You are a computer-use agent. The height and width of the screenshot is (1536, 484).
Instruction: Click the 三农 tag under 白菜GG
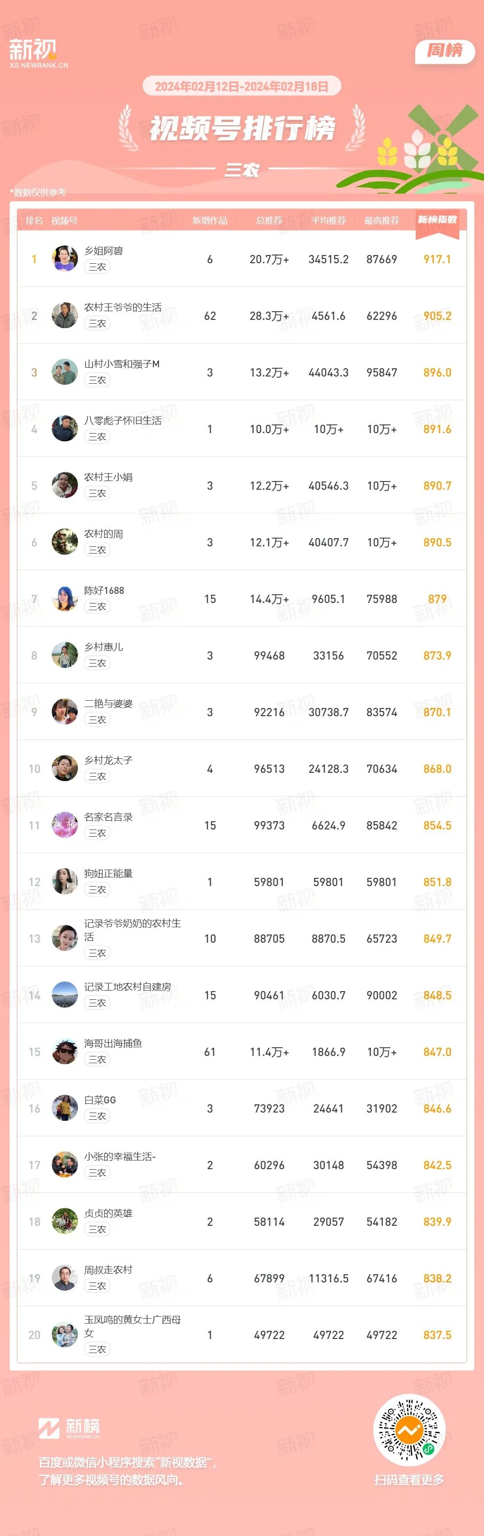pyautogui.click(x=97, y=1116)
